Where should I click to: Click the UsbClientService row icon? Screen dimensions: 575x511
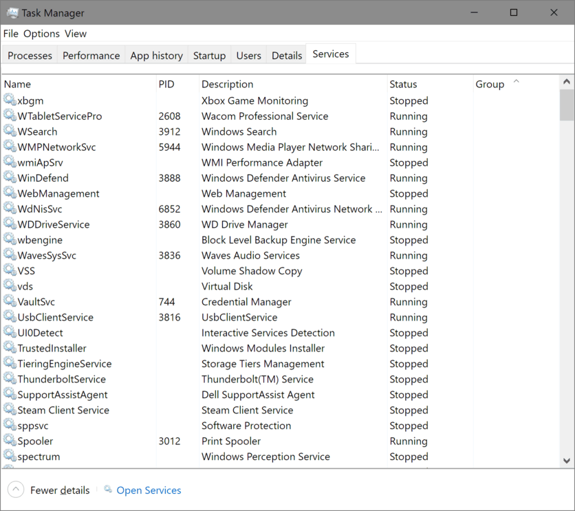[10, 316]
